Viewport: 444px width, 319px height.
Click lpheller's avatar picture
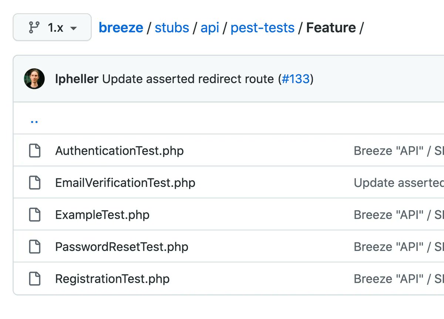click(34, 79)
